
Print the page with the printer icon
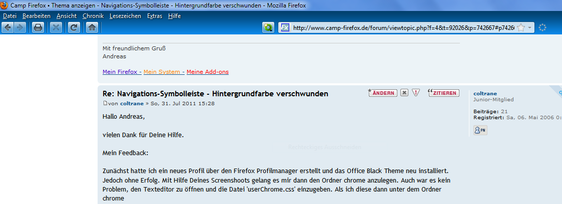click(x=38, y=27)
